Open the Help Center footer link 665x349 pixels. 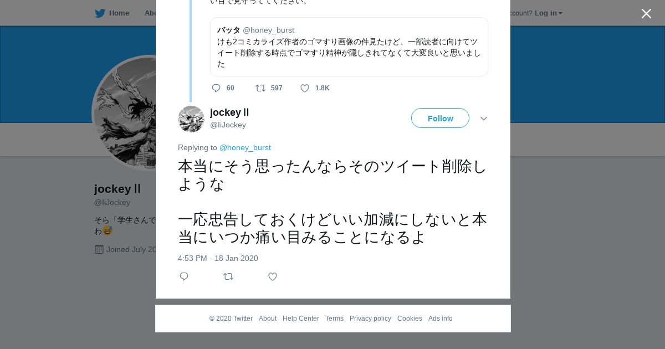click(x=301, y=319)
